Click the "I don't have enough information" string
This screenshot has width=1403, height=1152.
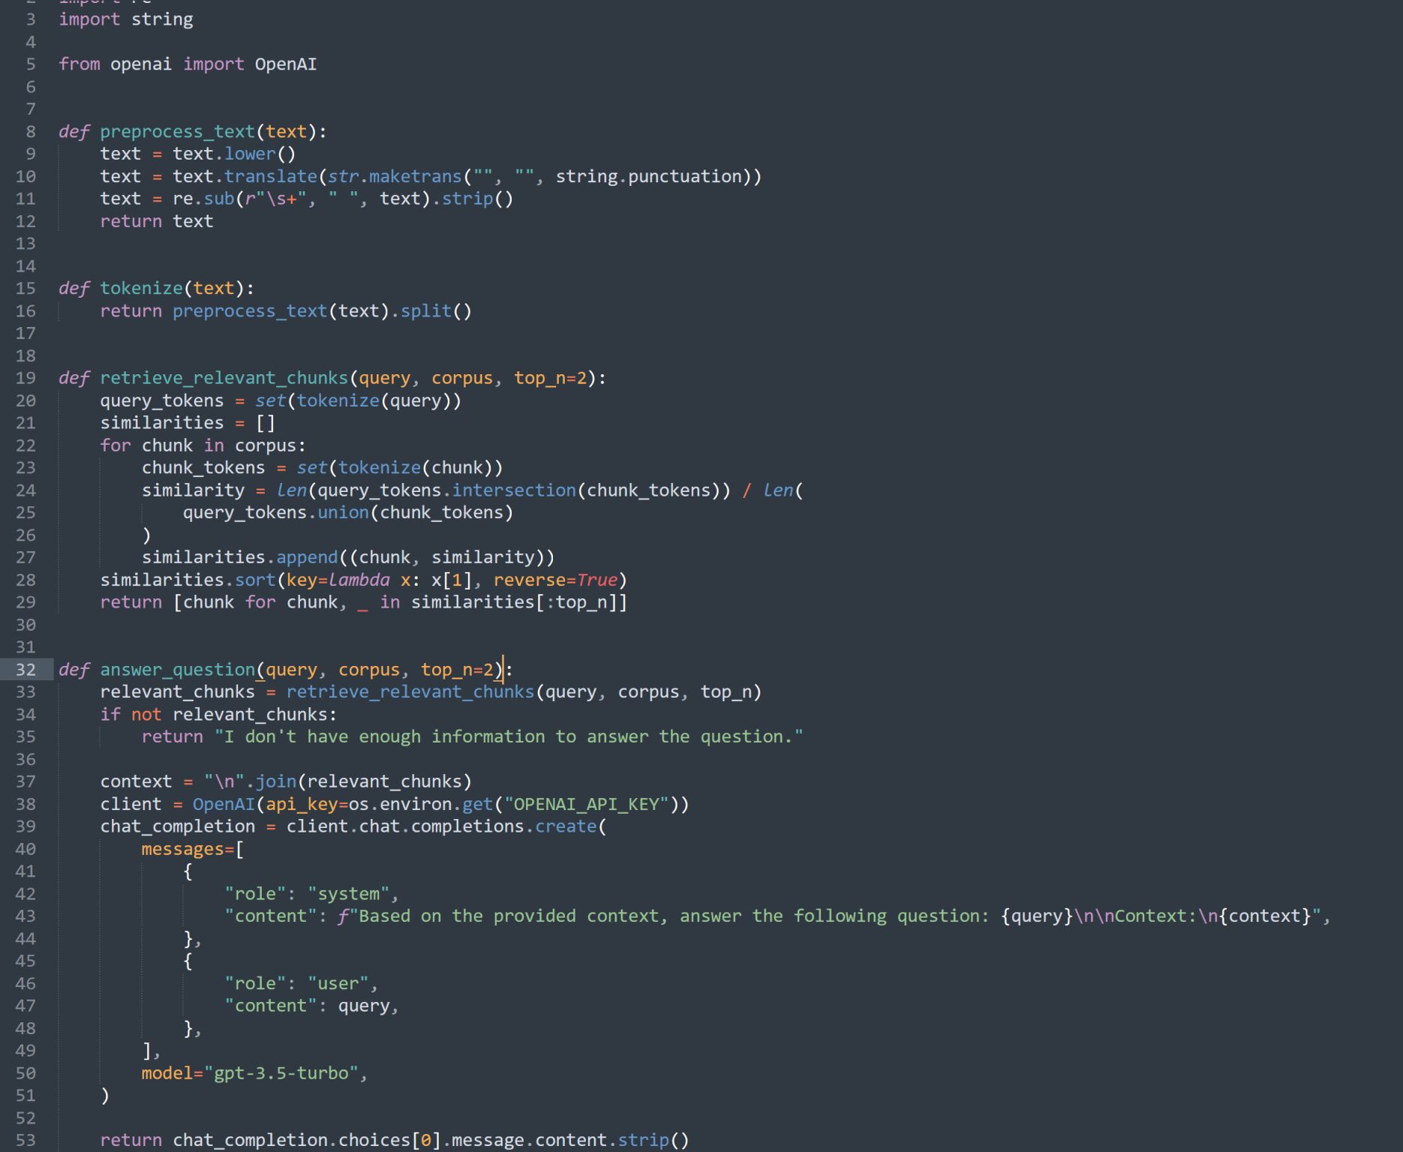pyautogui.click(x=508, y=736)
